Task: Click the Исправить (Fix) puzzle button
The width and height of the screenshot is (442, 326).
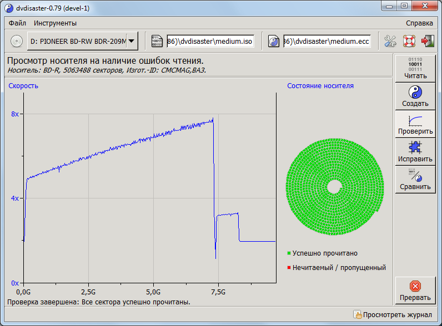Action: click(x=415, y=151)
